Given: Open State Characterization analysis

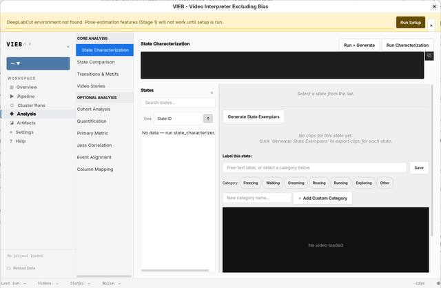Looking at the screenshot, I should coord(105,50).
